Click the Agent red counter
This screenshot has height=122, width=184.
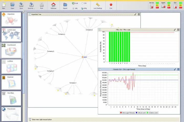[169, 8]
